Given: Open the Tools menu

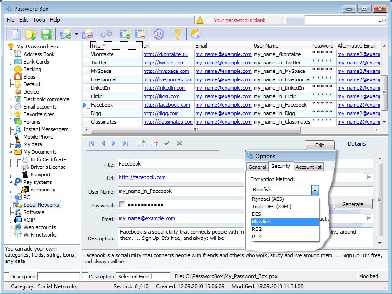Looking at the screenshot, I should (x=39, y=20).
